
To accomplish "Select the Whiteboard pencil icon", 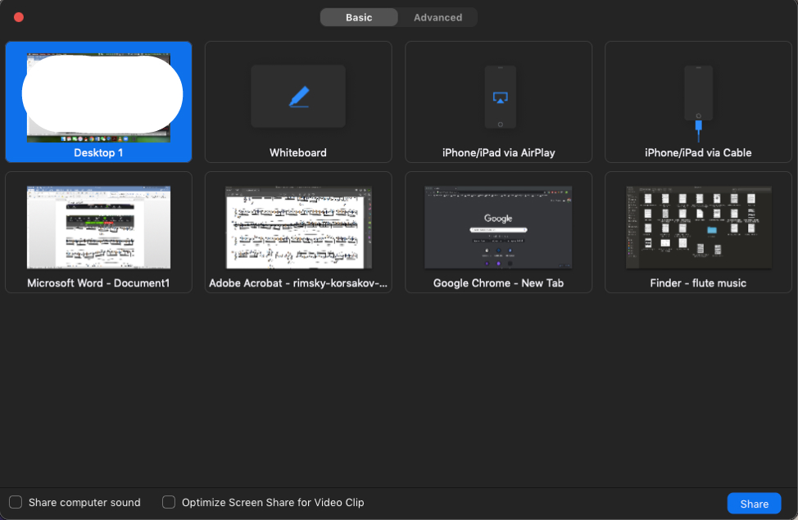I will [298, 97].
